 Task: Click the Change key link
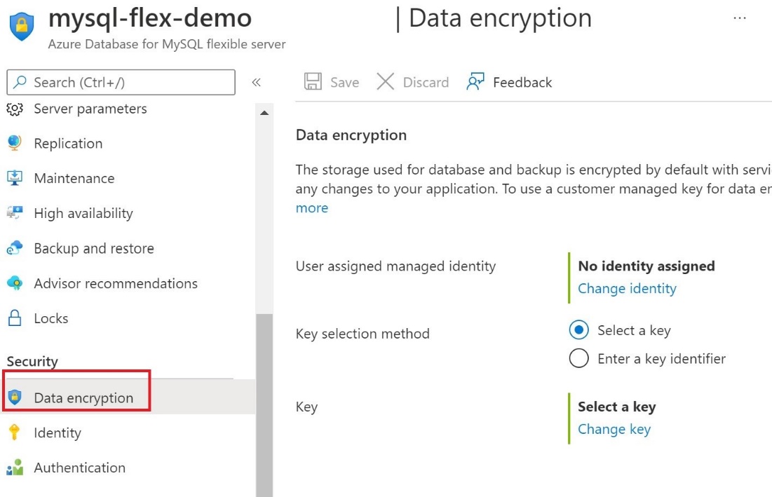point(614,428)
